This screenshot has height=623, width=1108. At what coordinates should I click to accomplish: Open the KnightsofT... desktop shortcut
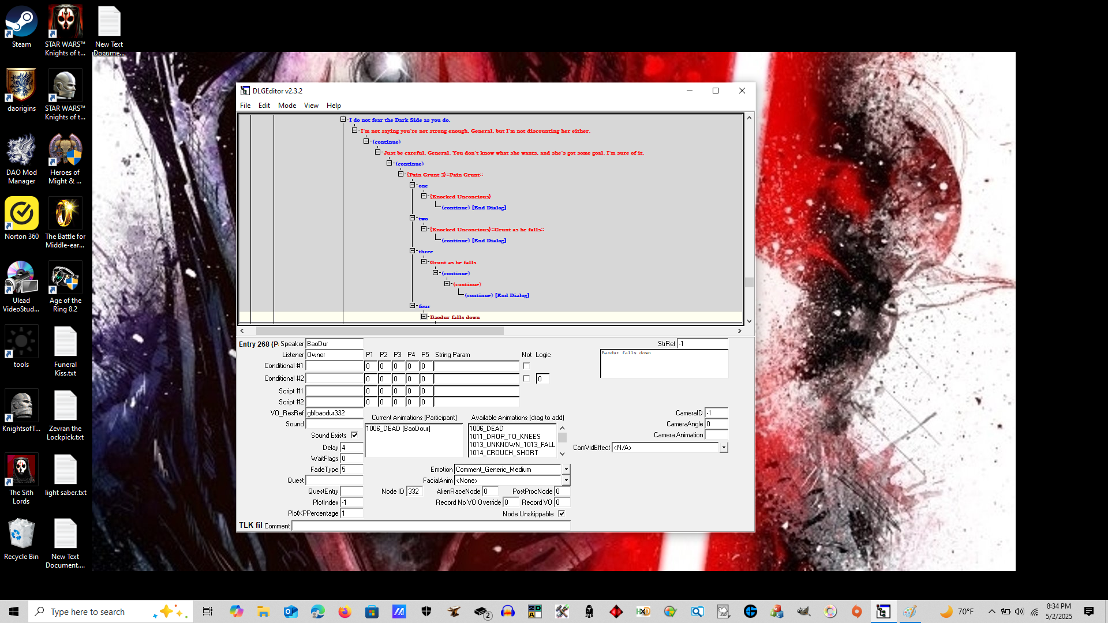tap(21, 411)
